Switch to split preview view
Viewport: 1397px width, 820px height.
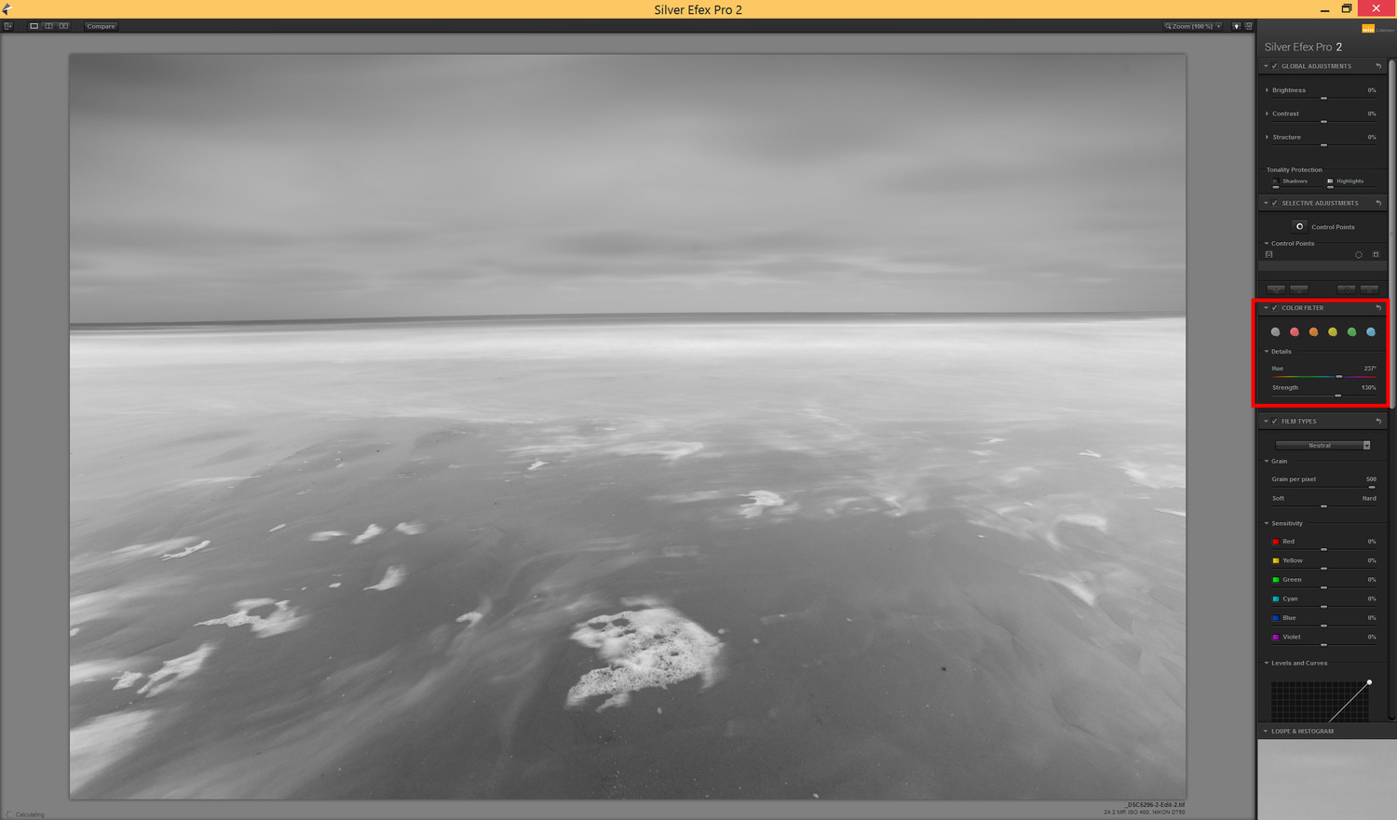(49, 26)
